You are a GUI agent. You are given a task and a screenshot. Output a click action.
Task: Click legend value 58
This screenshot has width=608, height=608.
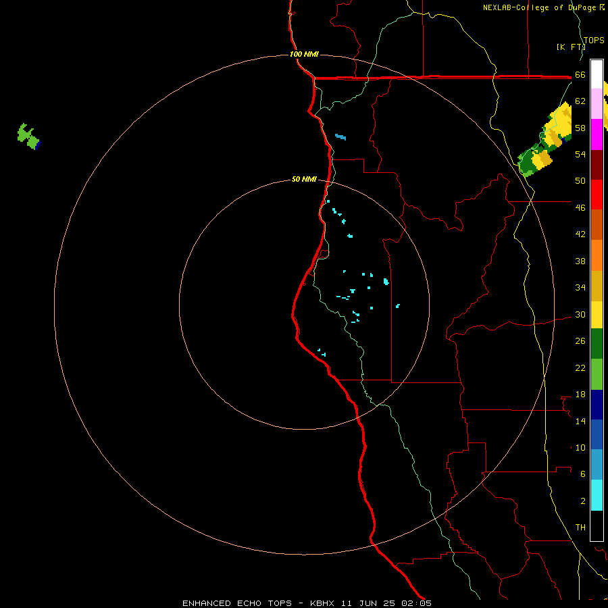pyautogui.click(x=580, y=128)
